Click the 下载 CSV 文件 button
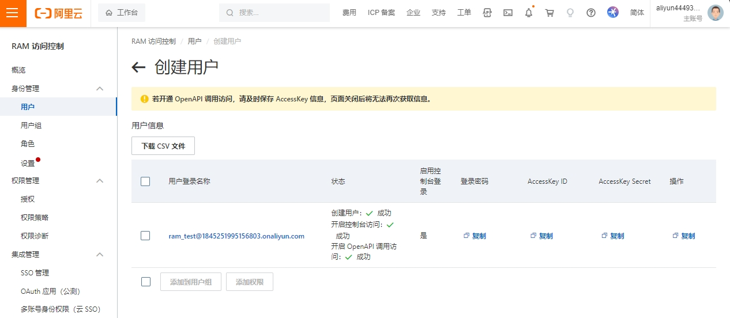Viewport: 730px width, 318px height. click(x=163, y=146)
